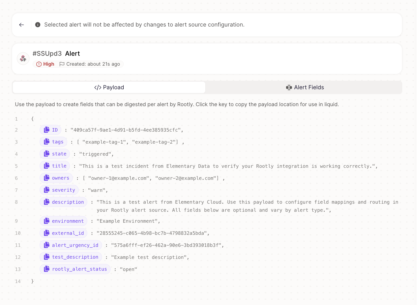
Task: Click the title value about Elementary Data
Action: (x=227, y=166)
